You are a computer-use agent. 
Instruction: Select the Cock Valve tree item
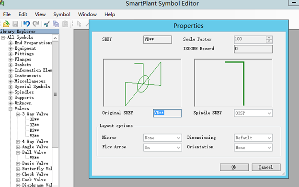[34, 180]
